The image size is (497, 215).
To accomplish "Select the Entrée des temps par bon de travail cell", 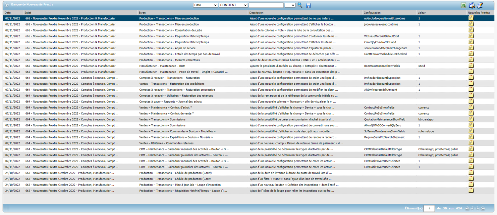I will tap(180, 54).
